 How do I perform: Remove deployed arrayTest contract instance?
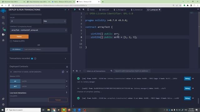67,72
